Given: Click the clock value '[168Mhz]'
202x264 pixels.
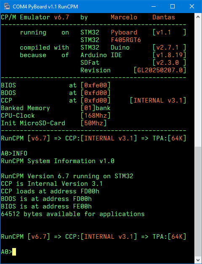Looking at the screenshot, I should point(96,116).
